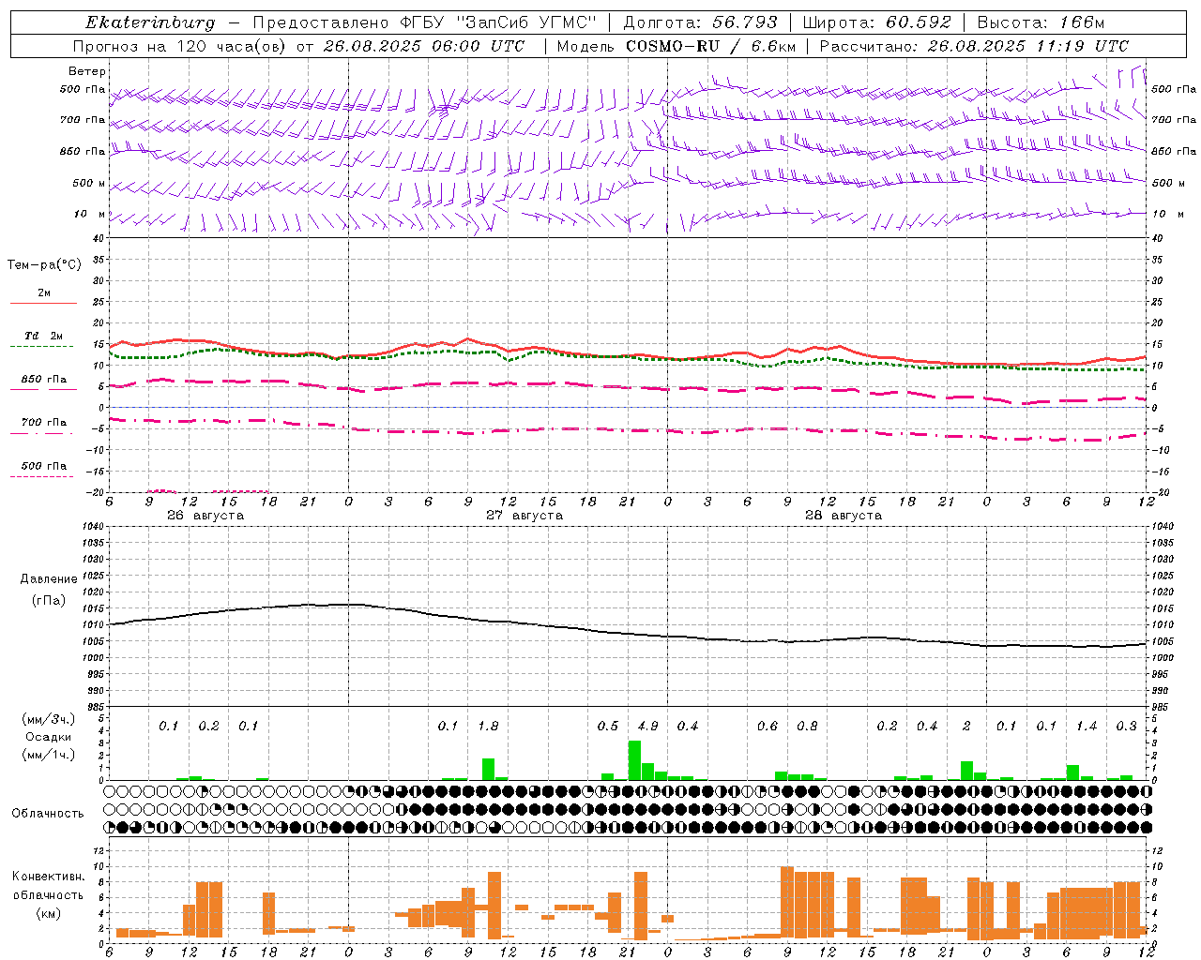
Task: Click the 'Рассчитано: 26.08.2025 11:19 UTC' timestamp
Action: click(974, 46)
